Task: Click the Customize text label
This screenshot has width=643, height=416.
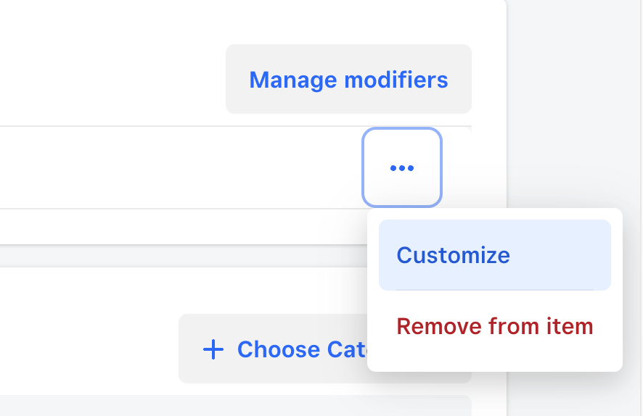Action: (x=453, y=255)
